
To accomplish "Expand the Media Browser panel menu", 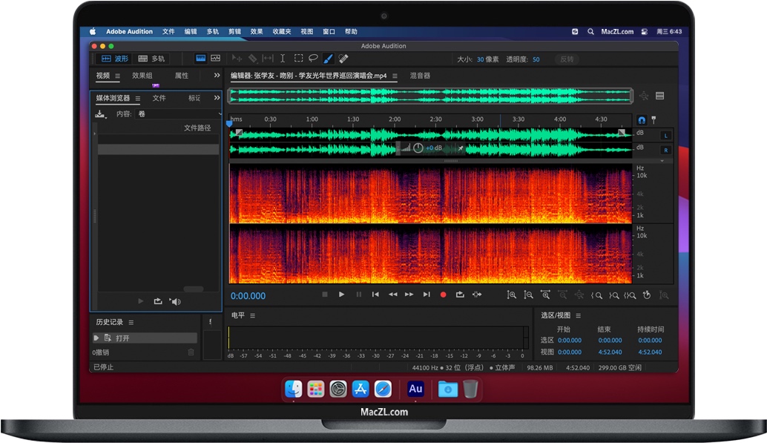I will click(138, 98).
